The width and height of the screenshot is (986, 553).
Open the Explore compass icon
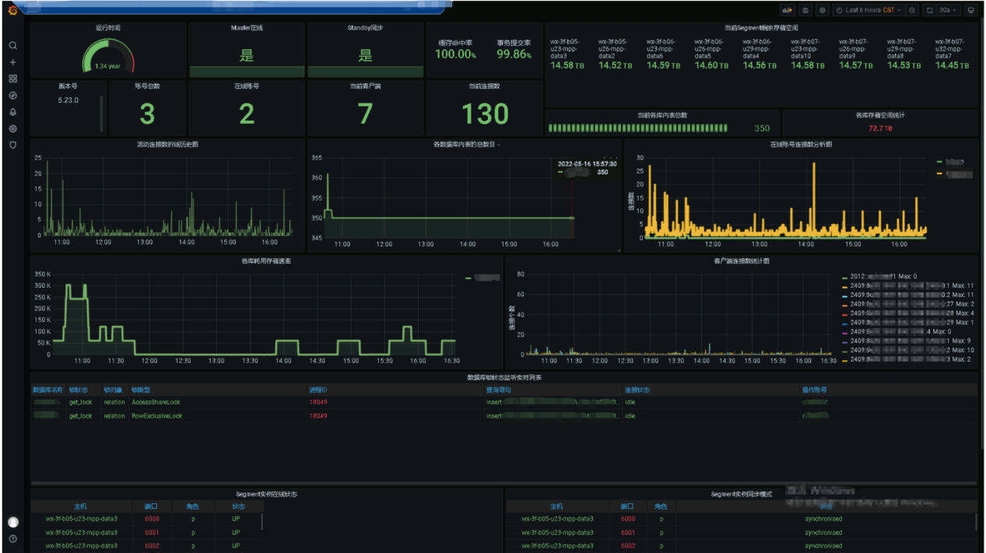coord(12,96)
